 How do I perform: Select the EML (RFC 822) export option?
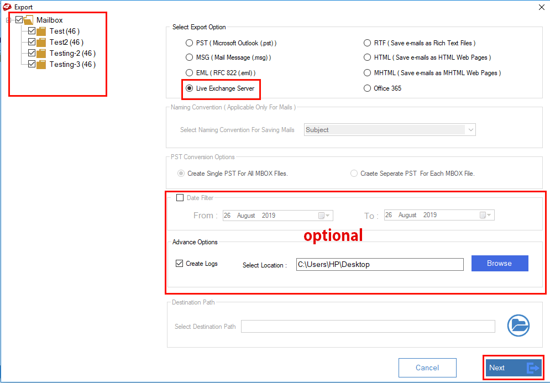click(189, 72)
